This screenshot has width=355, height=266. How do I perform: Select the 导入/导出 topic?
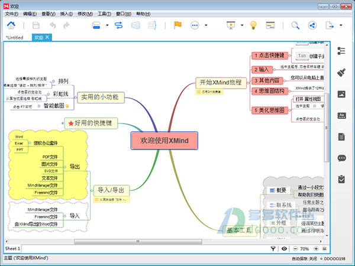[x=111, y=190]
